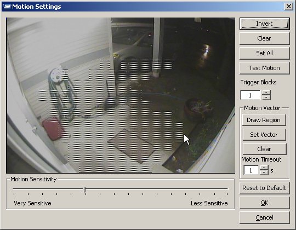Click Draw Region in Motion Vector

point(264,120)
